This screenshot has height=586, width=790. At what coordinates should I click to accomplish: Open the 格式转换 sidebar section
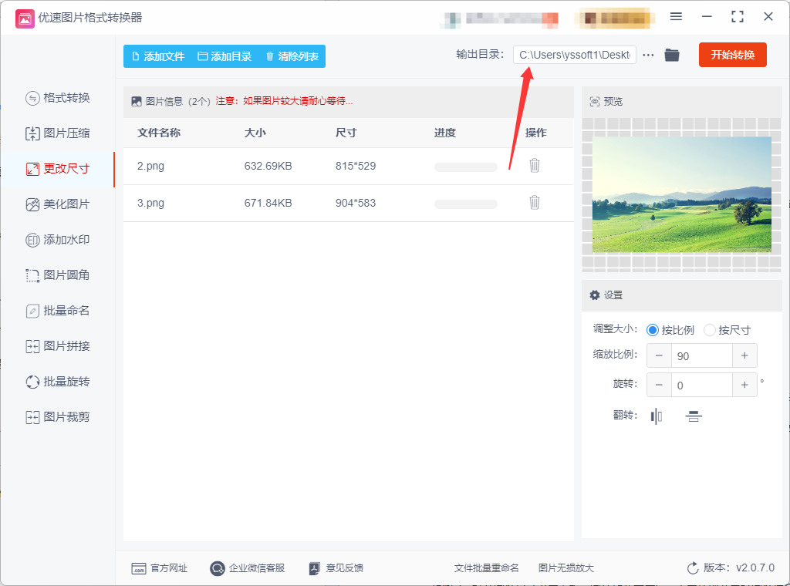coord(57,98)
